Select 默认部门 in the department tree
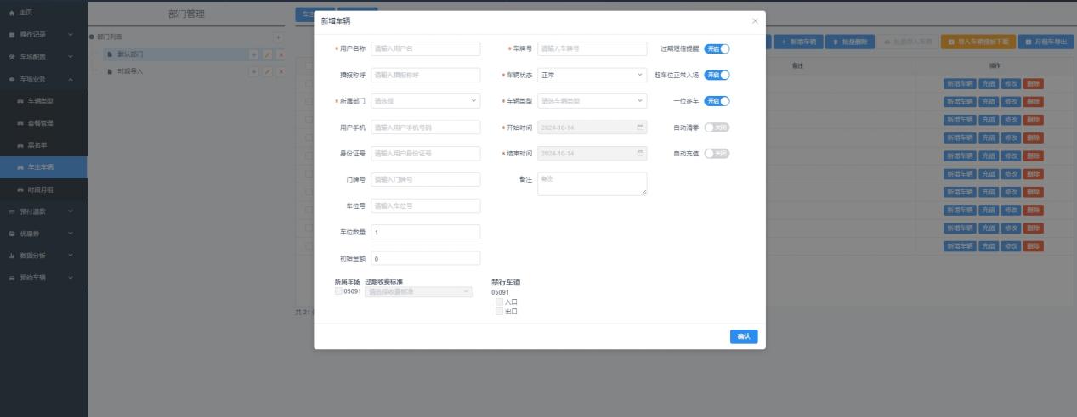This screenshot has width=1077, height=417. 130,54
